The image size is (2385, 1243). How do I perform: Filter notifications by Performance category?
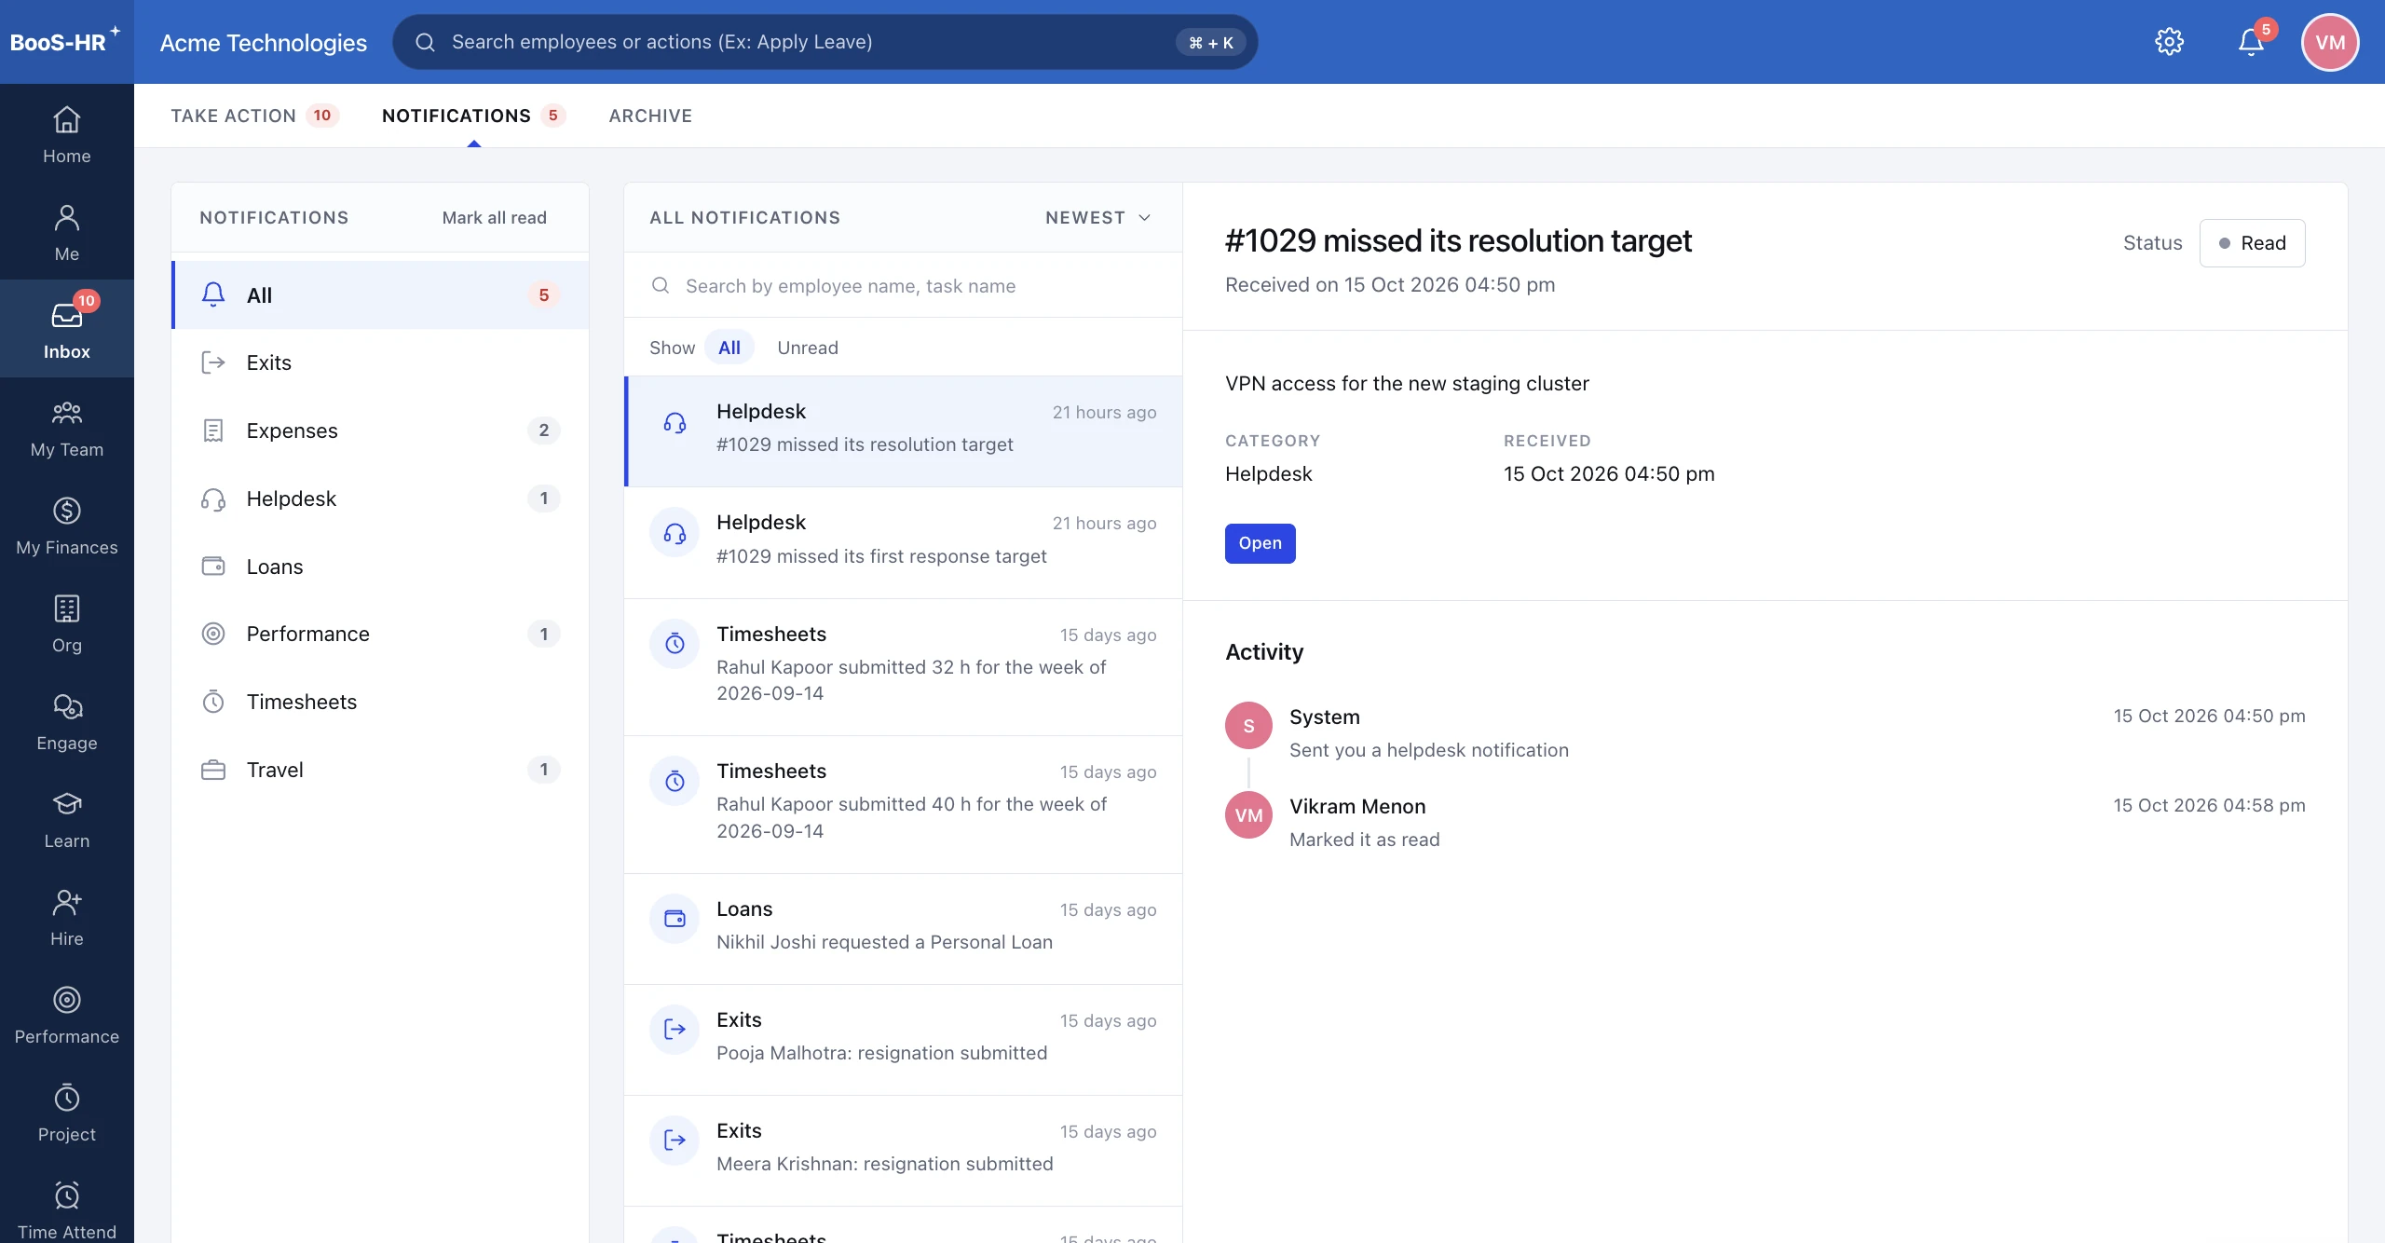click(x=380, y=634)
